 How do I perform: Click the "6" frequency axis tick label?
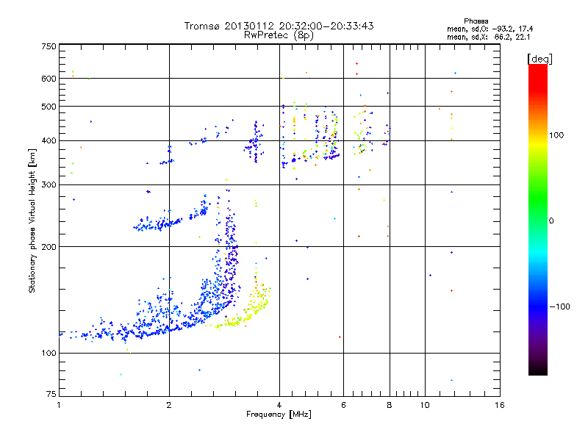pyautogui.click(x=343, y=405)
